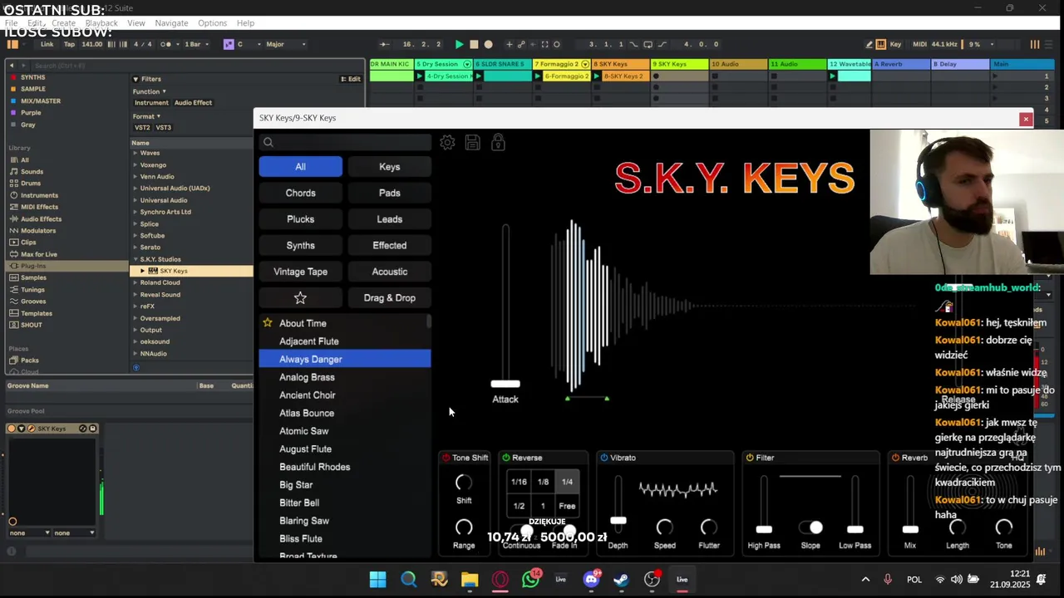Select the Vintage Tape category
The width and height of the screenshot is (1064, 598).
(300, 272)
